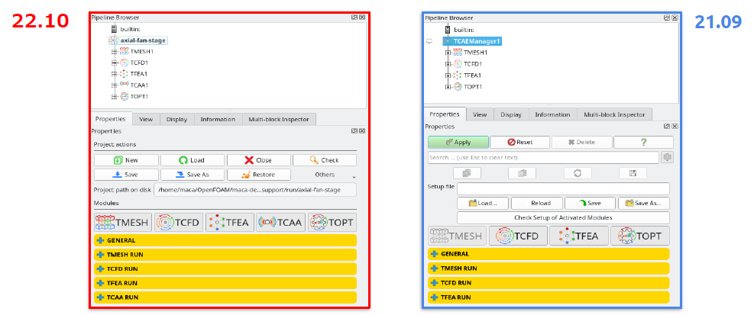Click the Load... button in the 21.09 panel

(x=484, y=203)
